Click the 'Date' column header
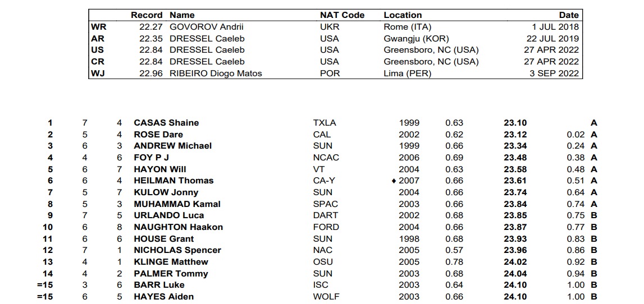The width and height of the screenshot is (644, 304). coord(568,15)
